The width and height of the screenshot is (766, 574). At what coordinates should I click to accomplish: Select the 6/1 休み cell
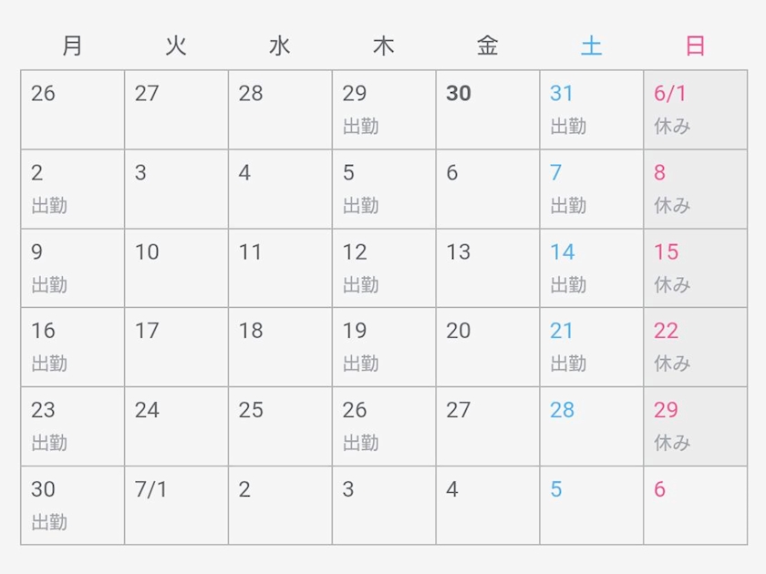[695, 109]
